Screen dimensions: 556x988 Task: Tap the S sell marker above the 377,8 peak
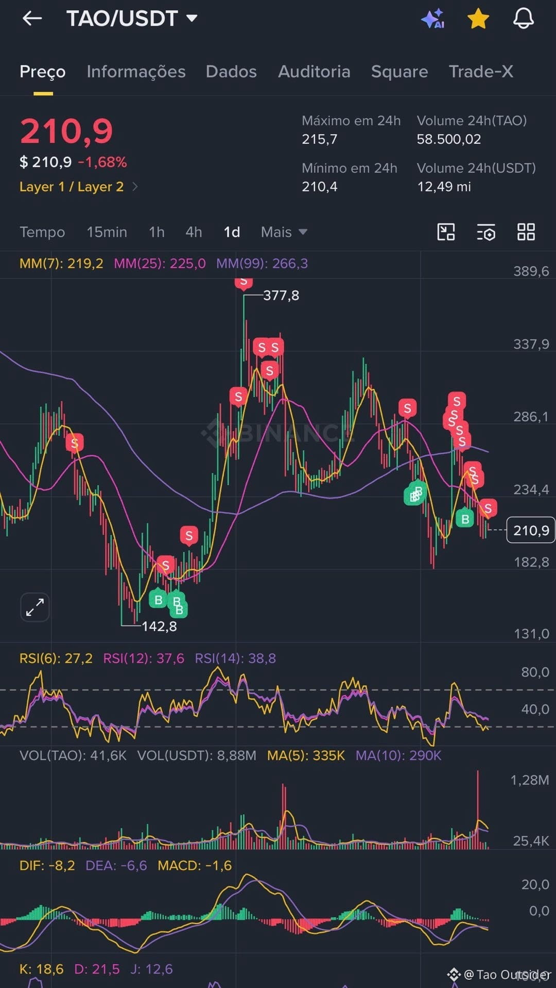244,283
